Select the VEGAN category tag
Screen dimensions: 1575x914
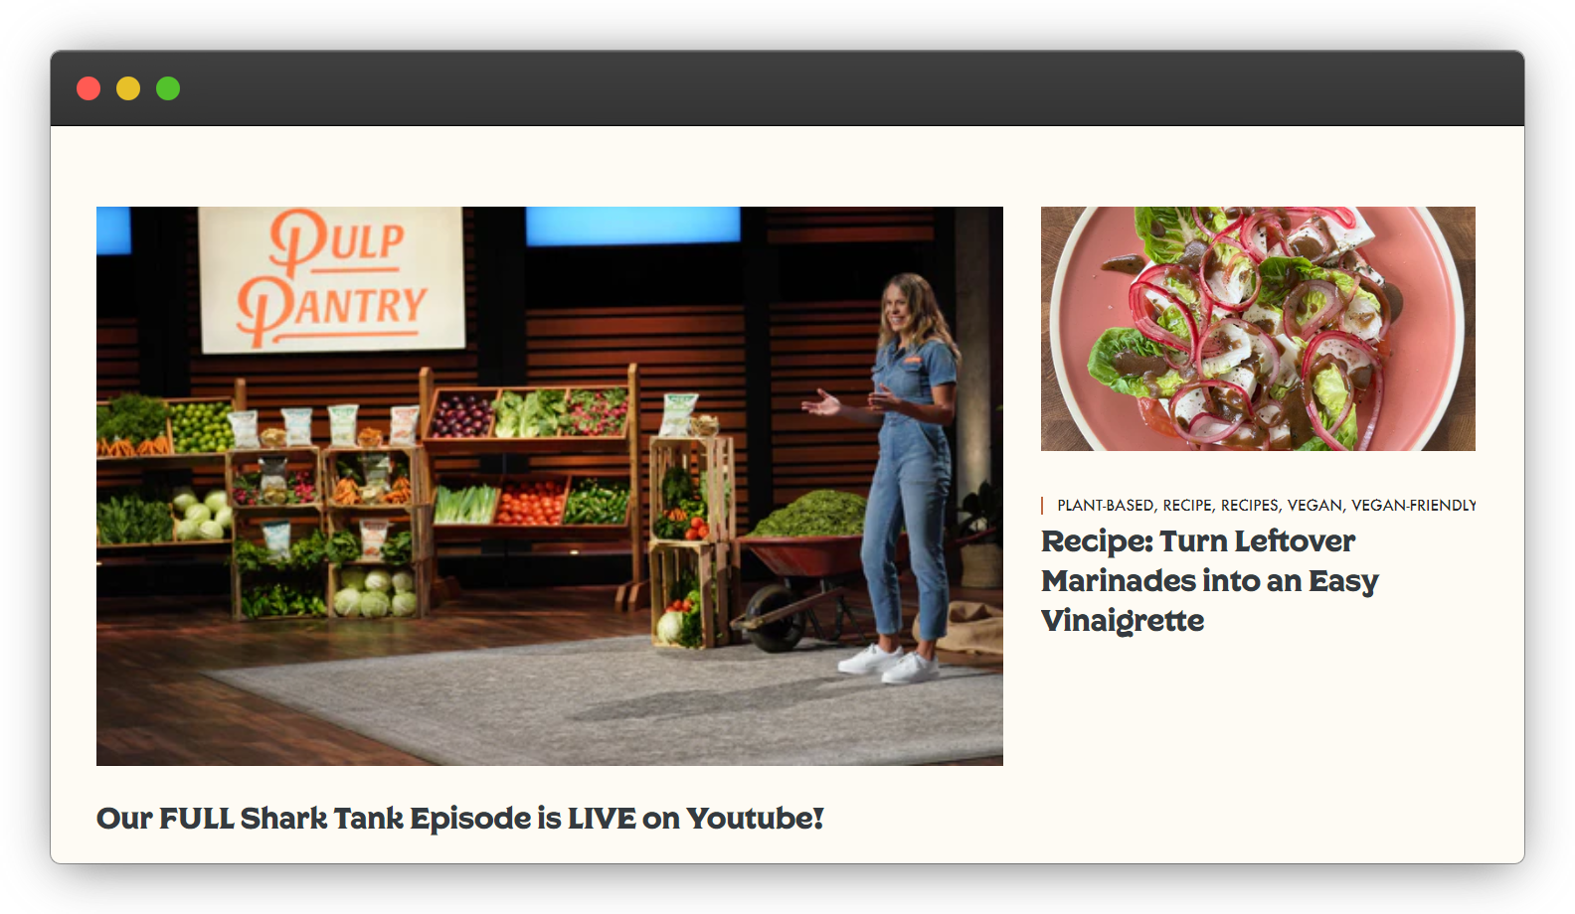[1314, 506]
